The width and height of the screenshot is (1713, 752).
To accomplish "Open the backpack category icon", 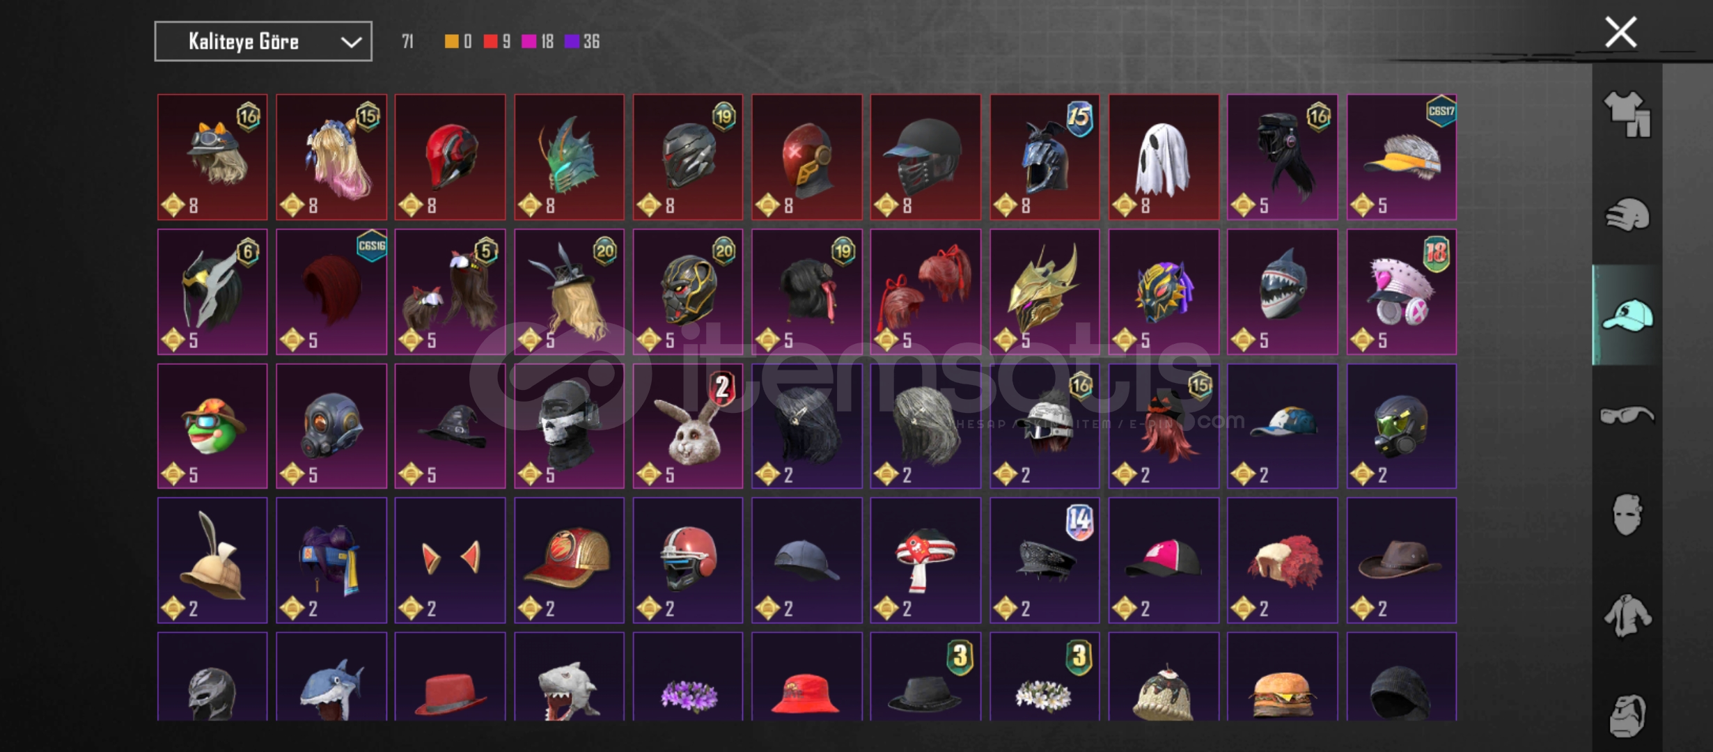I will (1627, 715).
